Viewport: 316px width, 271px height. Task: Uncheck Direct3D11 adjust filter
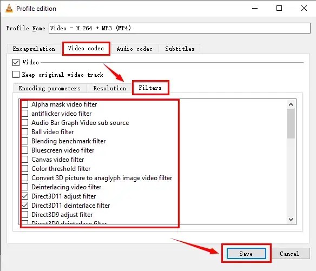point(25,196)
